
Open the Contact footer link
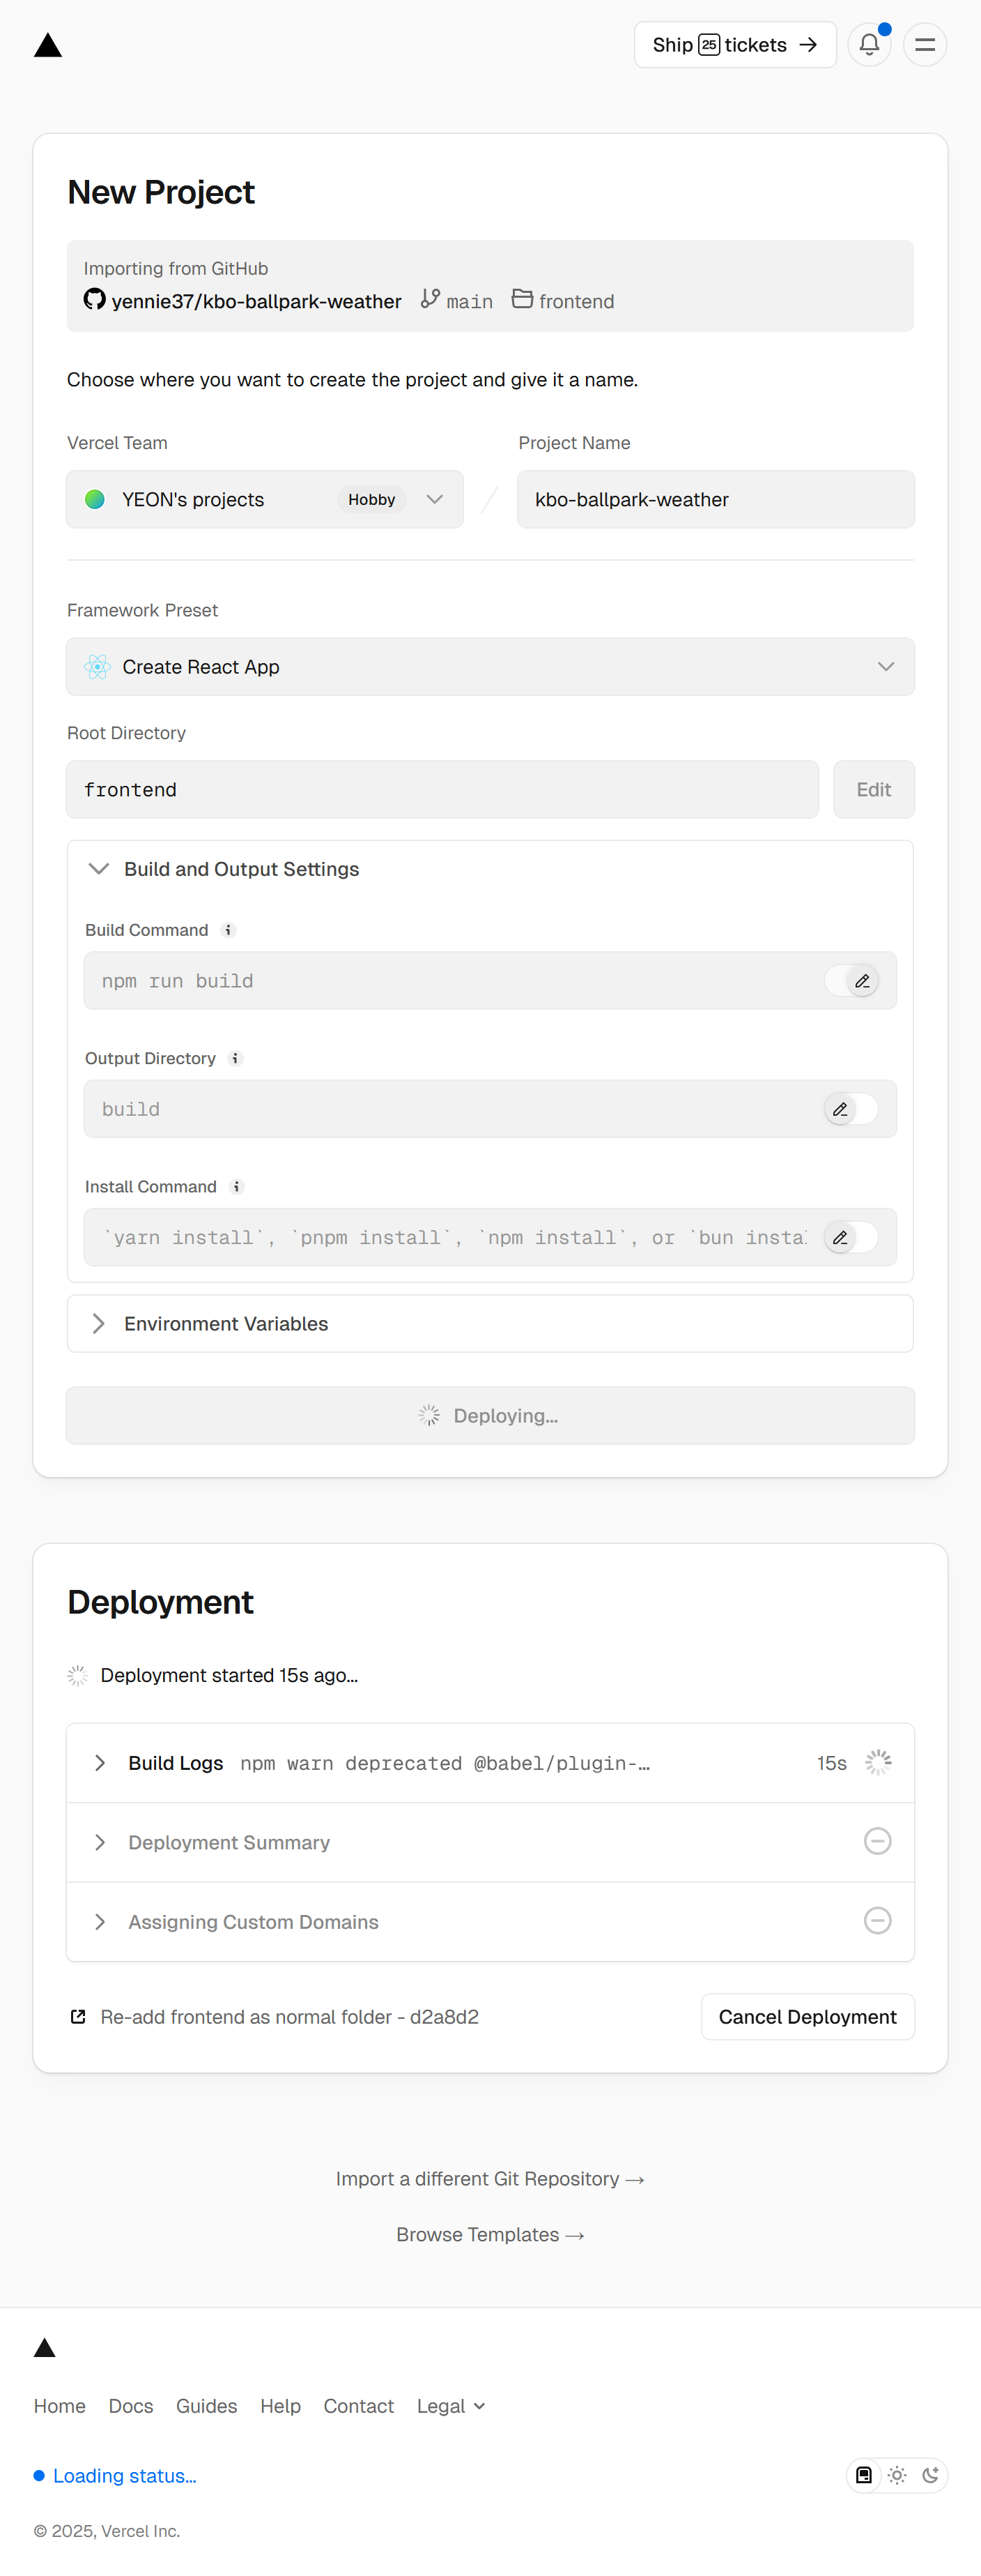[x=359, y=2405]
